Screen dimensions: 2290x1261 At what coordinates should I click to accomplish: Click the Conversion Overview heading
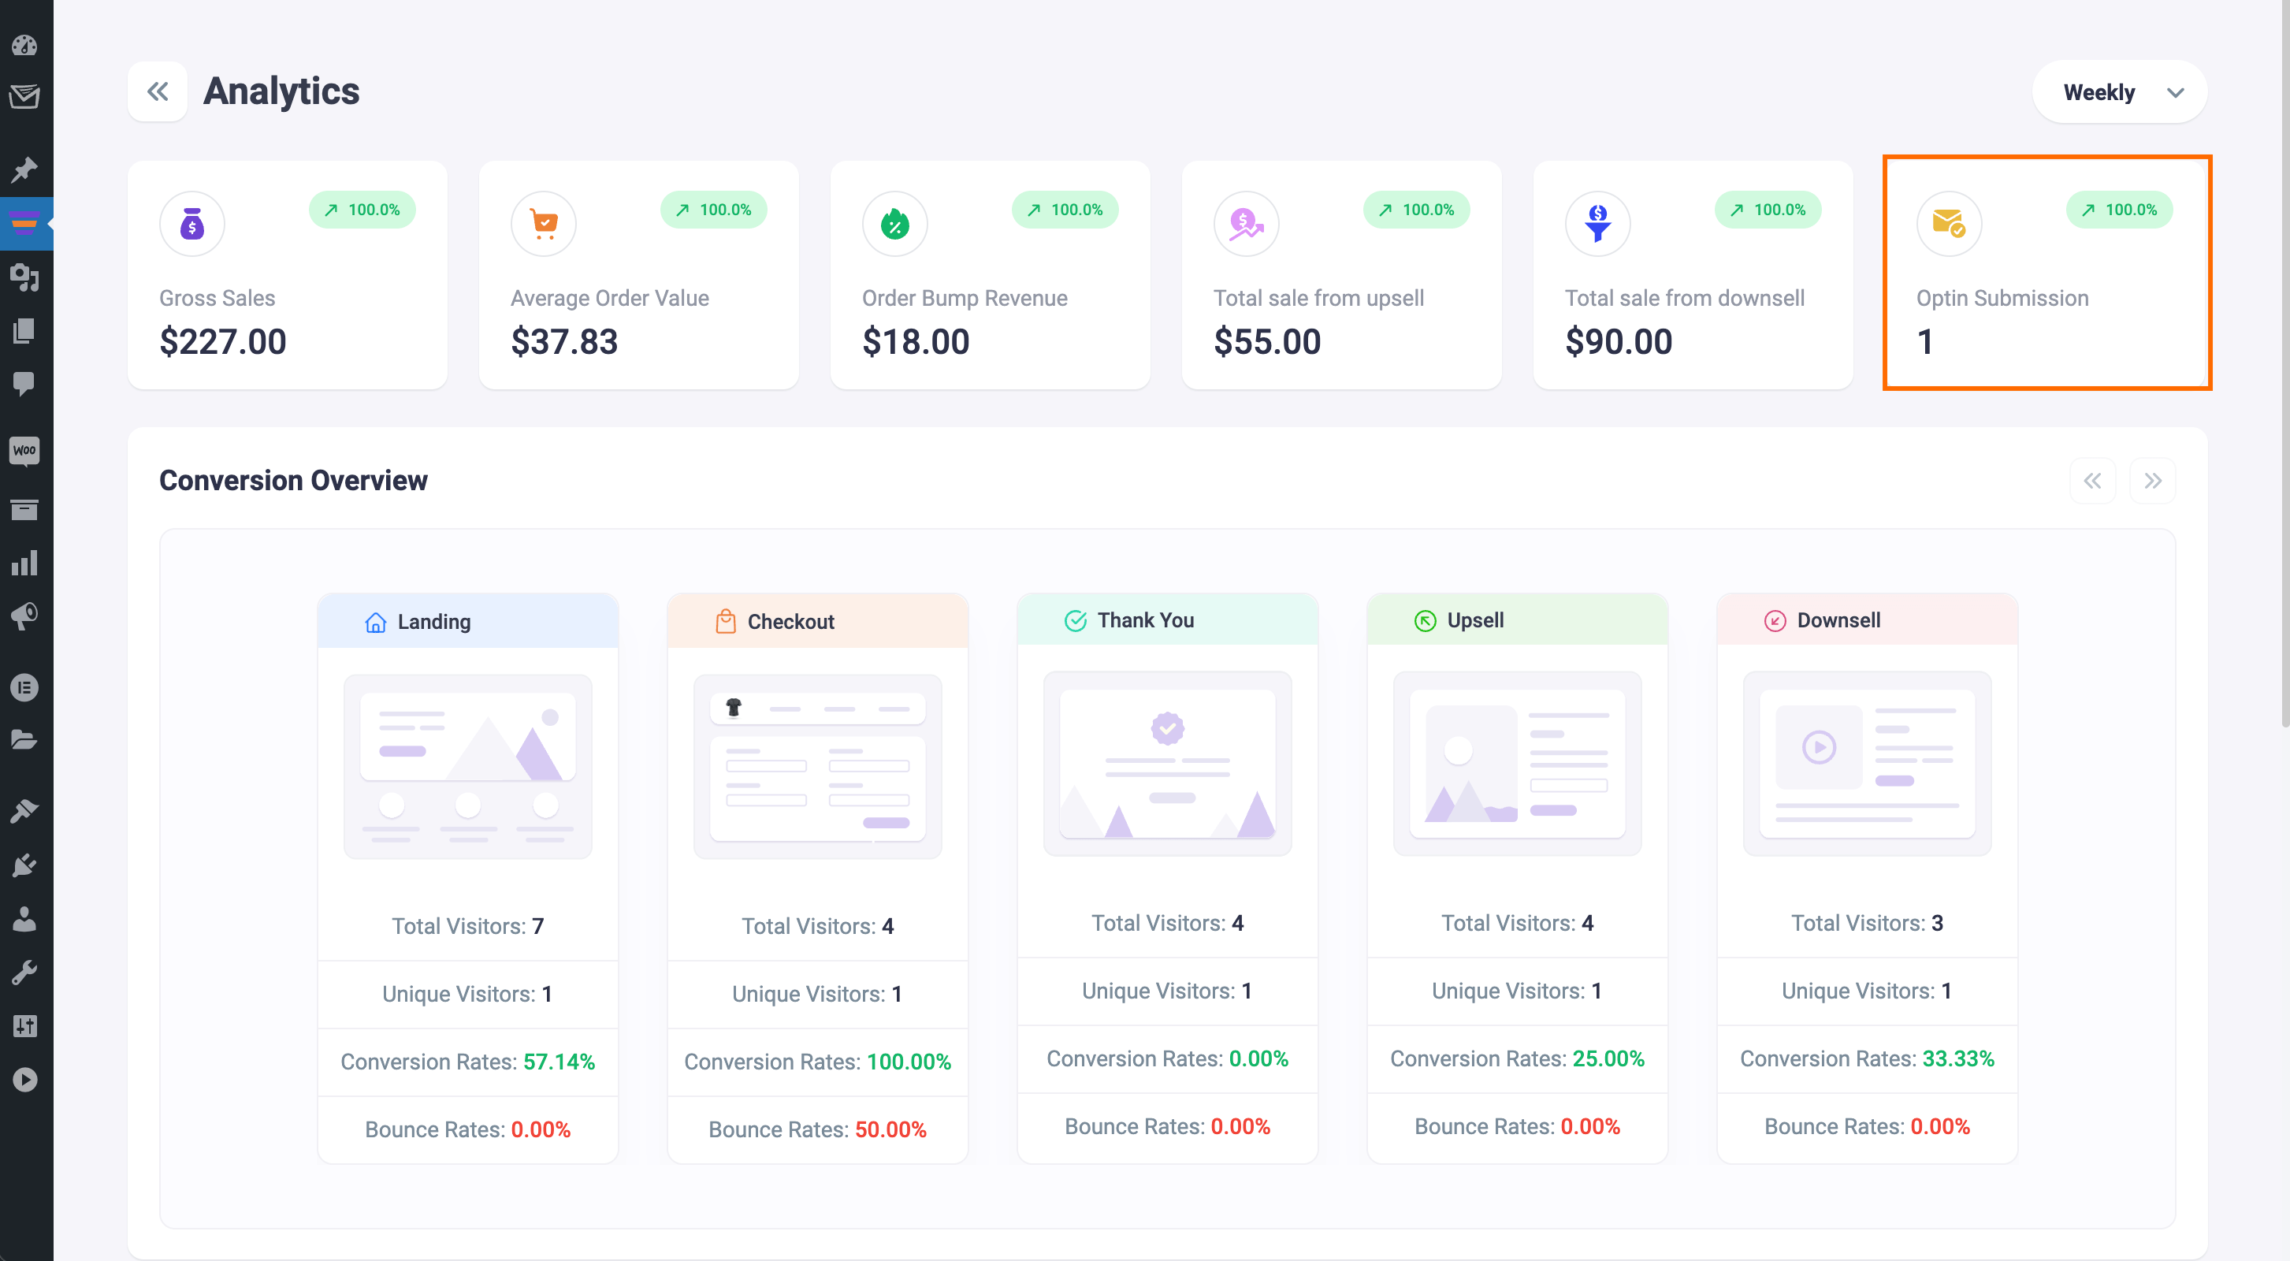(293, 480)
